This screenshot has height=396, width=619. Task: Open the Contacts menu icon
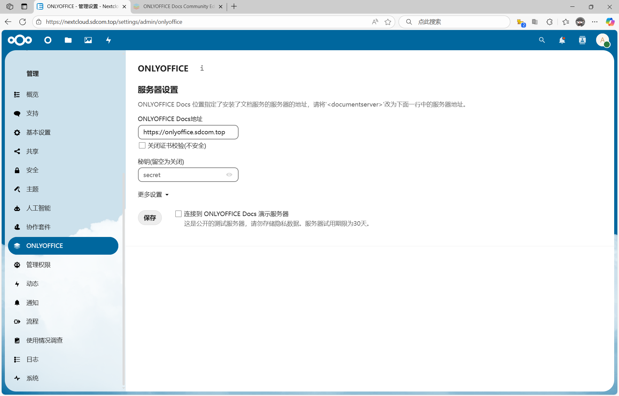(x=582, y=40)
